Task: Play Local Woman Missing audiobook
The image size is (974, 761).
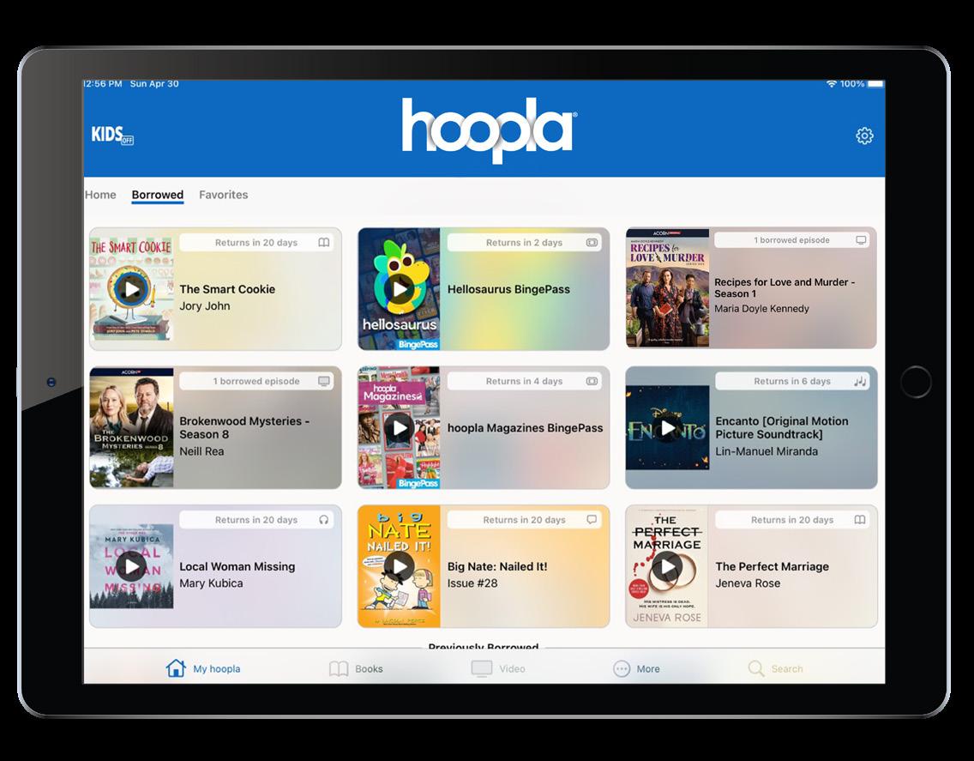Action: [x=131, y=566]
